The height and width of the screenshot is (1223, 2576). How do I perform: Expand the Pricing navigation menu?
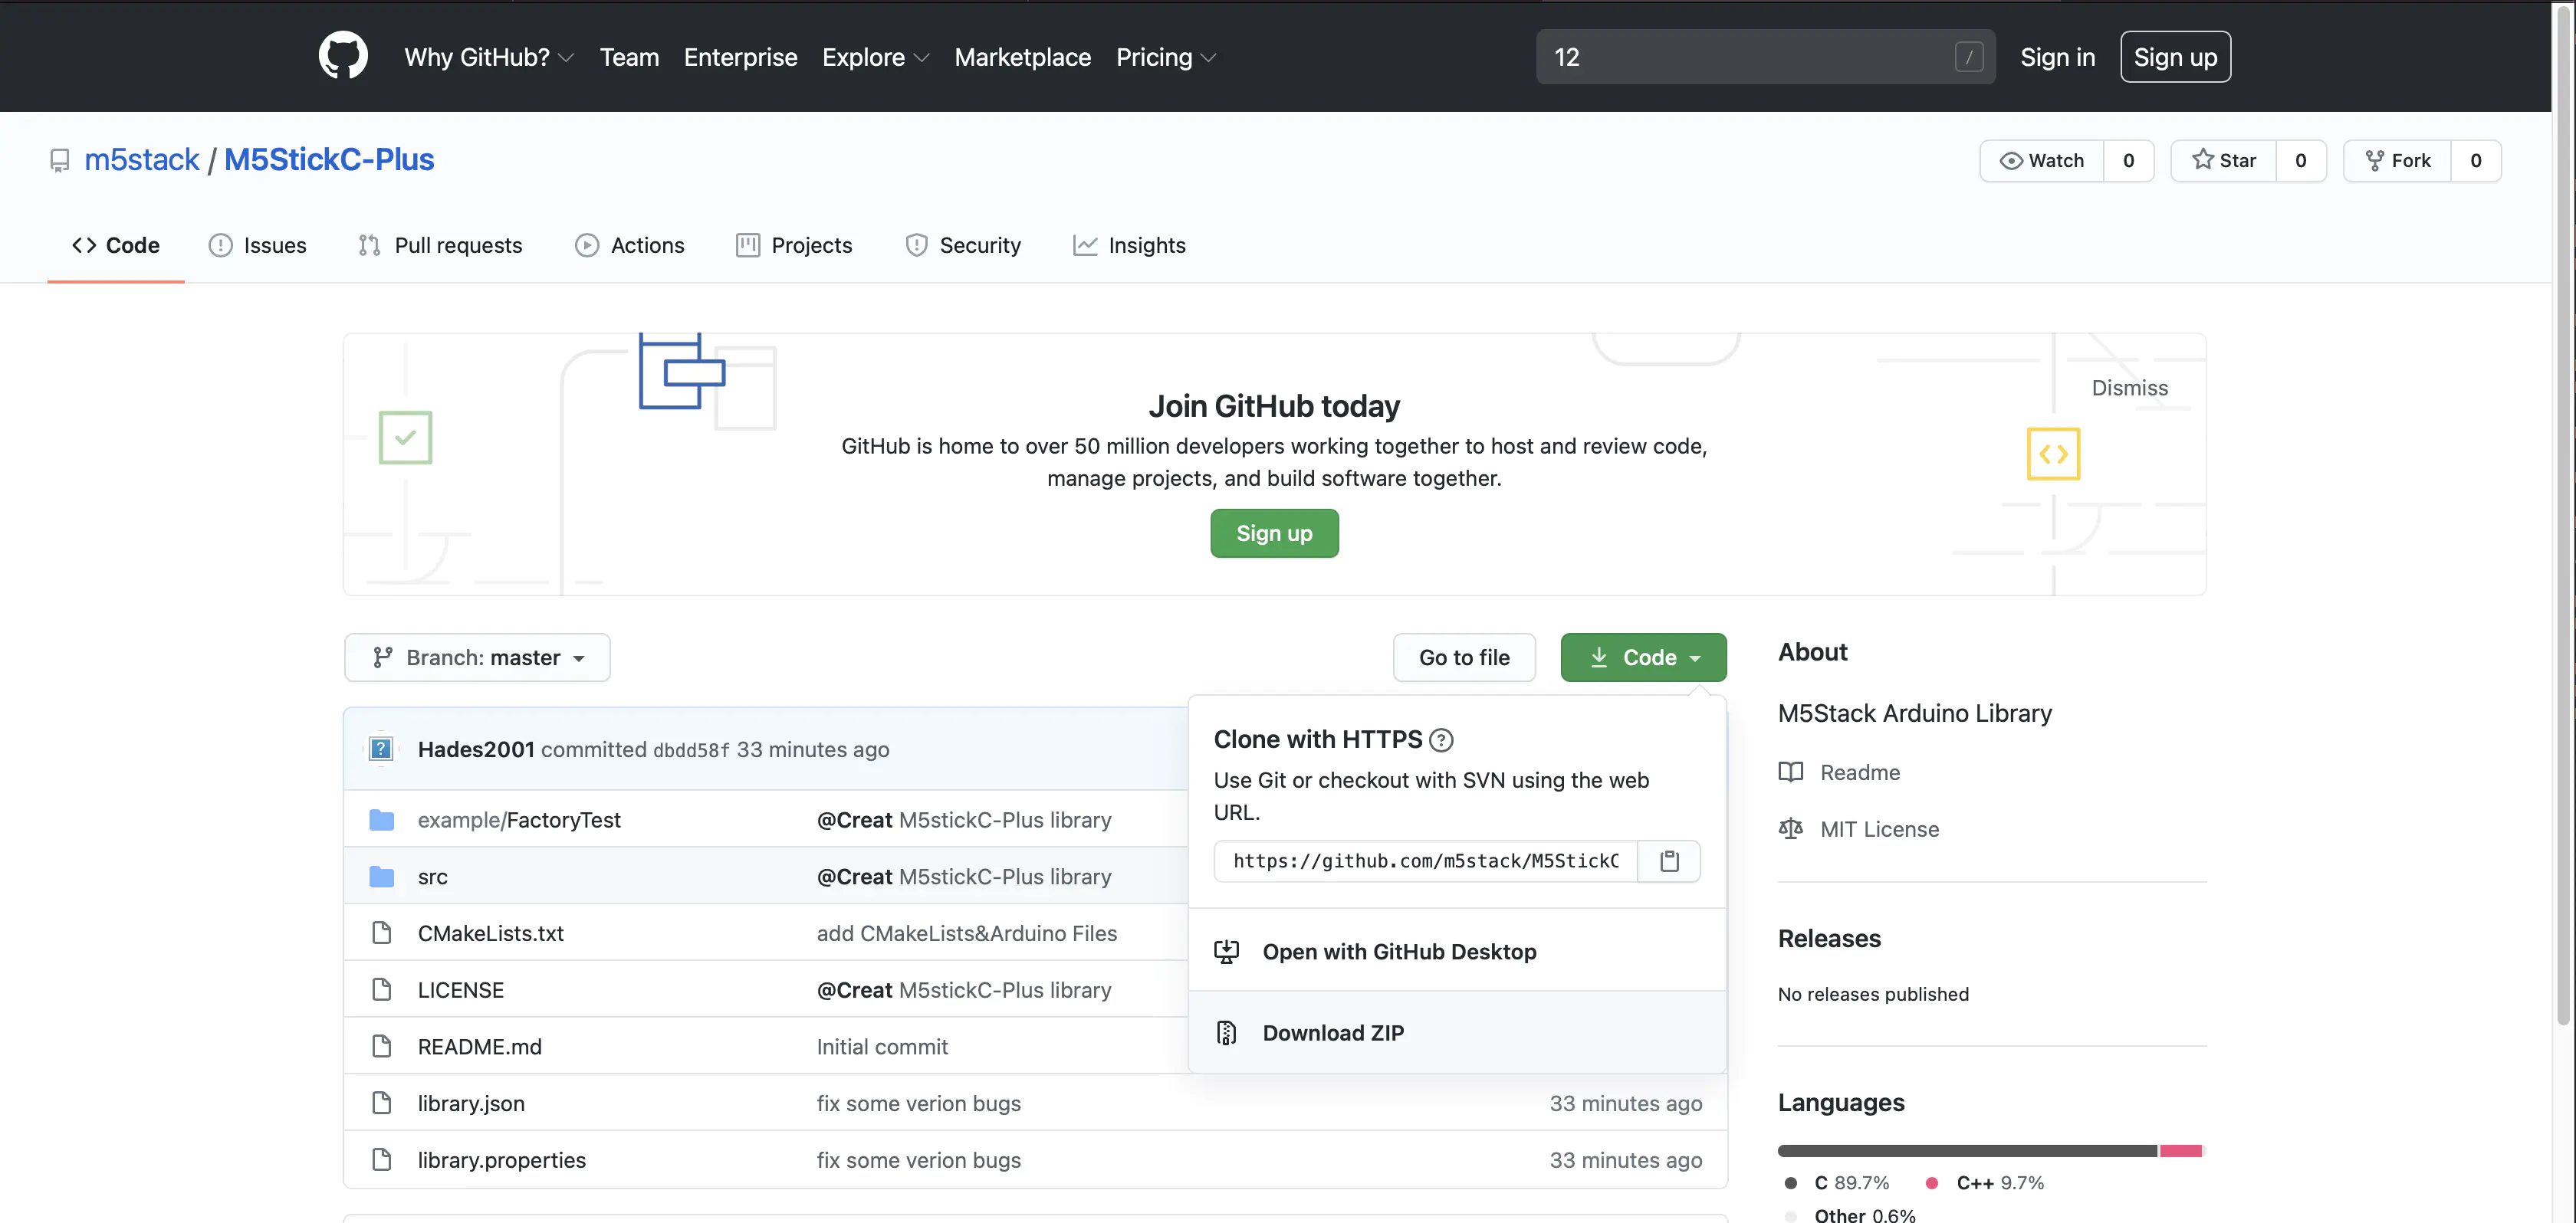click(1166, 57)
